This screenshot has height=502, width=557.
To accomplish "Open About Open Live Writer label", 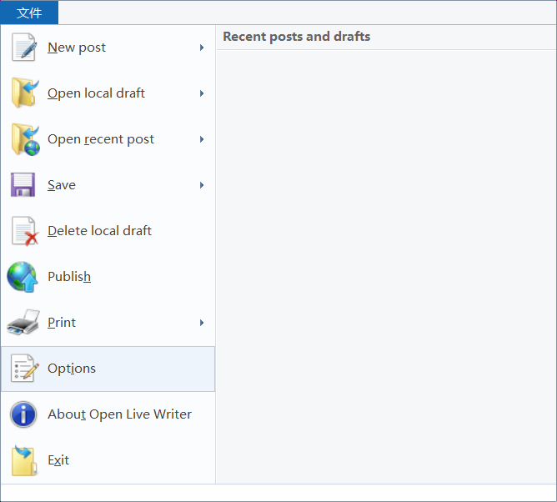I will coord(119,414).
